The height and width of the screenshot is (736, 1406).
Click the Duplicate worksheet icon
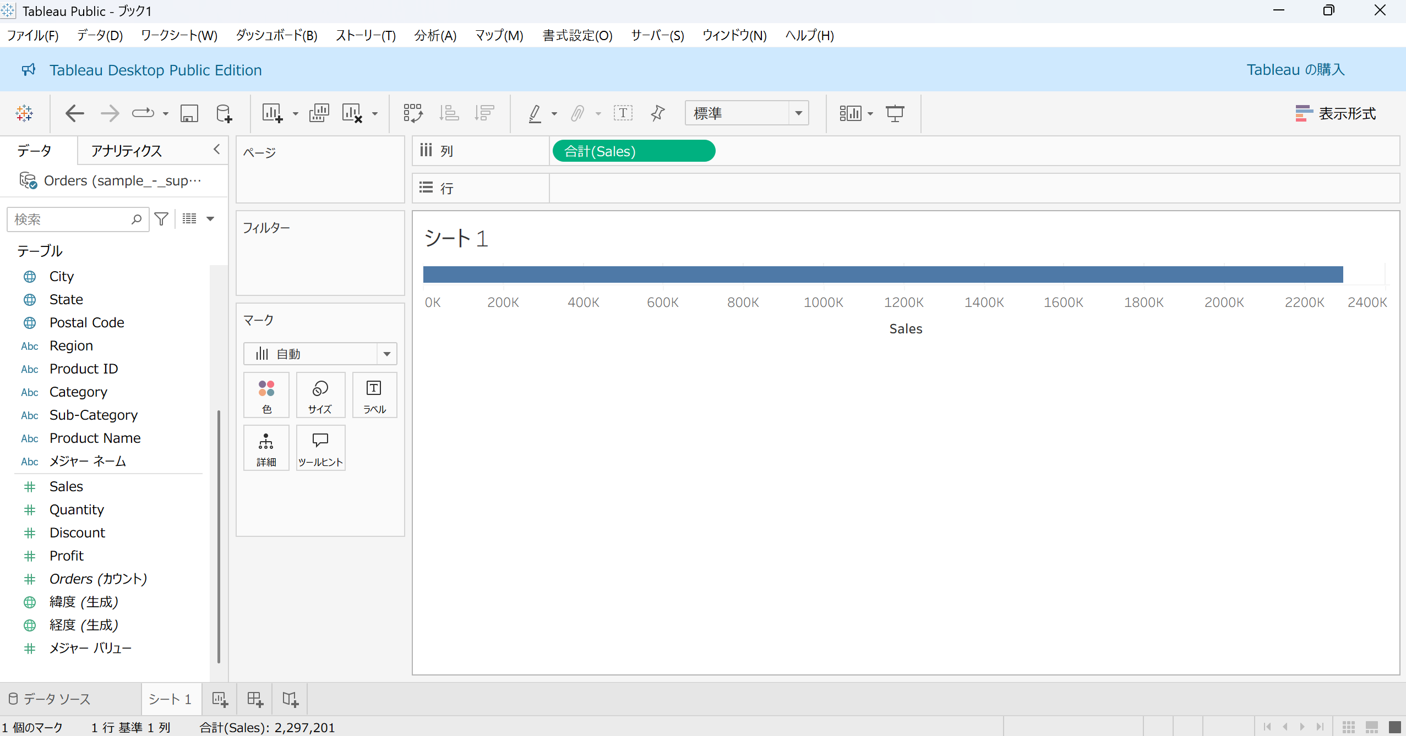(319, 113)
